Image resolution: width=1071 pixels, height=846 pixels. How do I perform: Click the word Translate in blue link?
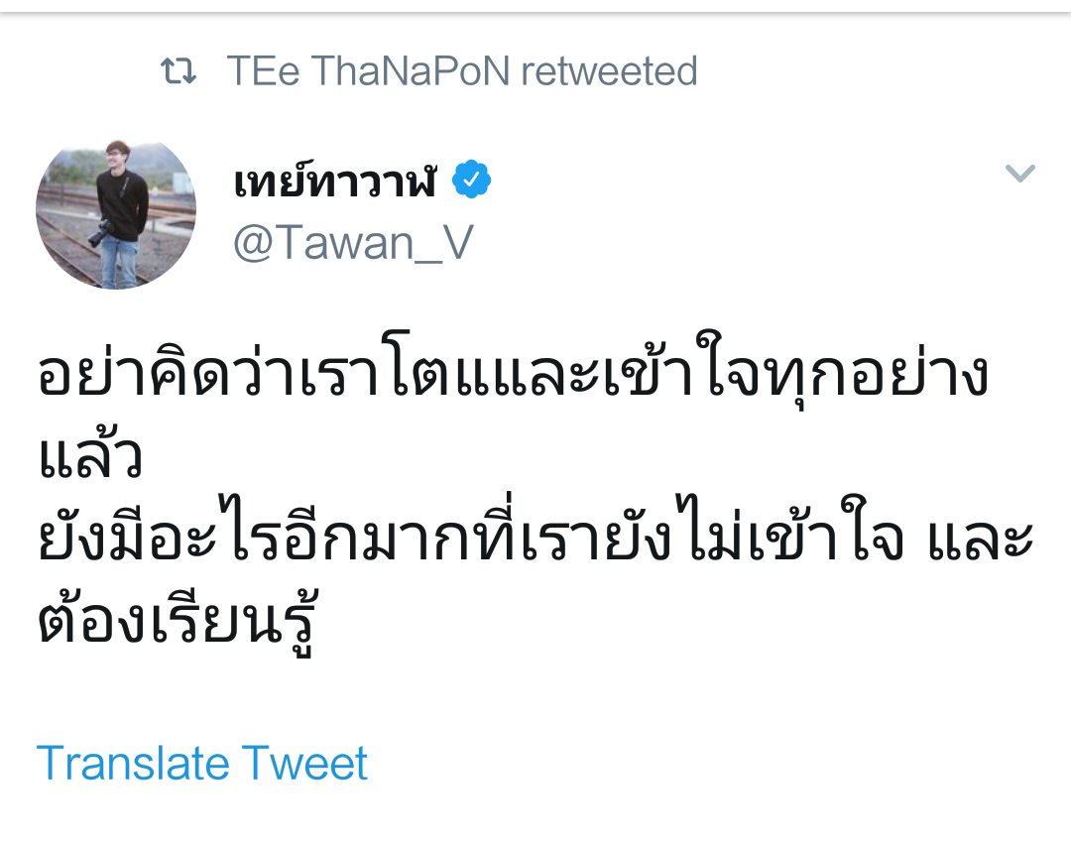coord(133,763)
